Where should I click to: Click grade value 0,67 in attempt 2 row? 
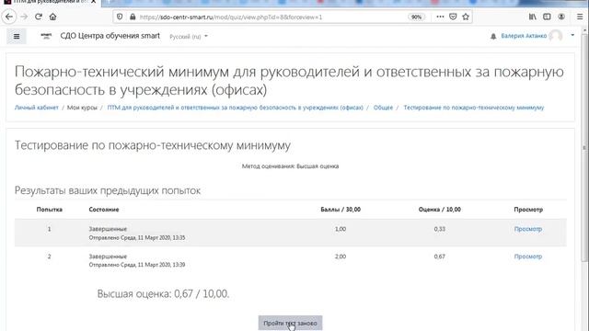(440, 257)
